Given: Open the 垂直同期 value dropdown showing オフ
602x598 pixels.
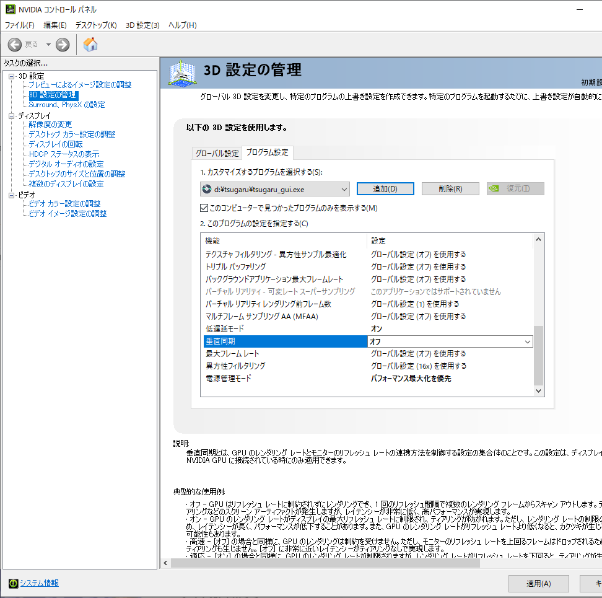Looking at the screenshot, I should [x=450, y=341].
